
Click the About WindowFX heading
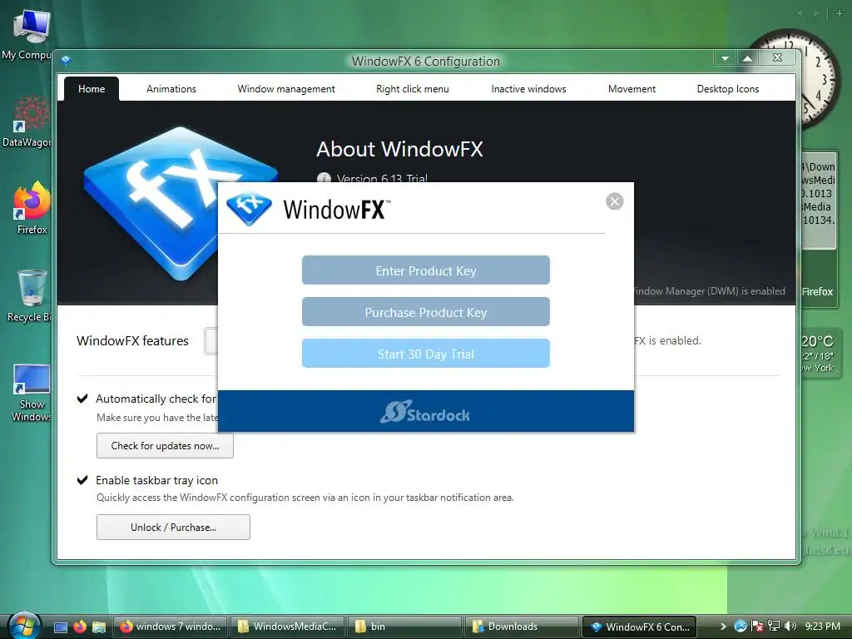(399, 150)
